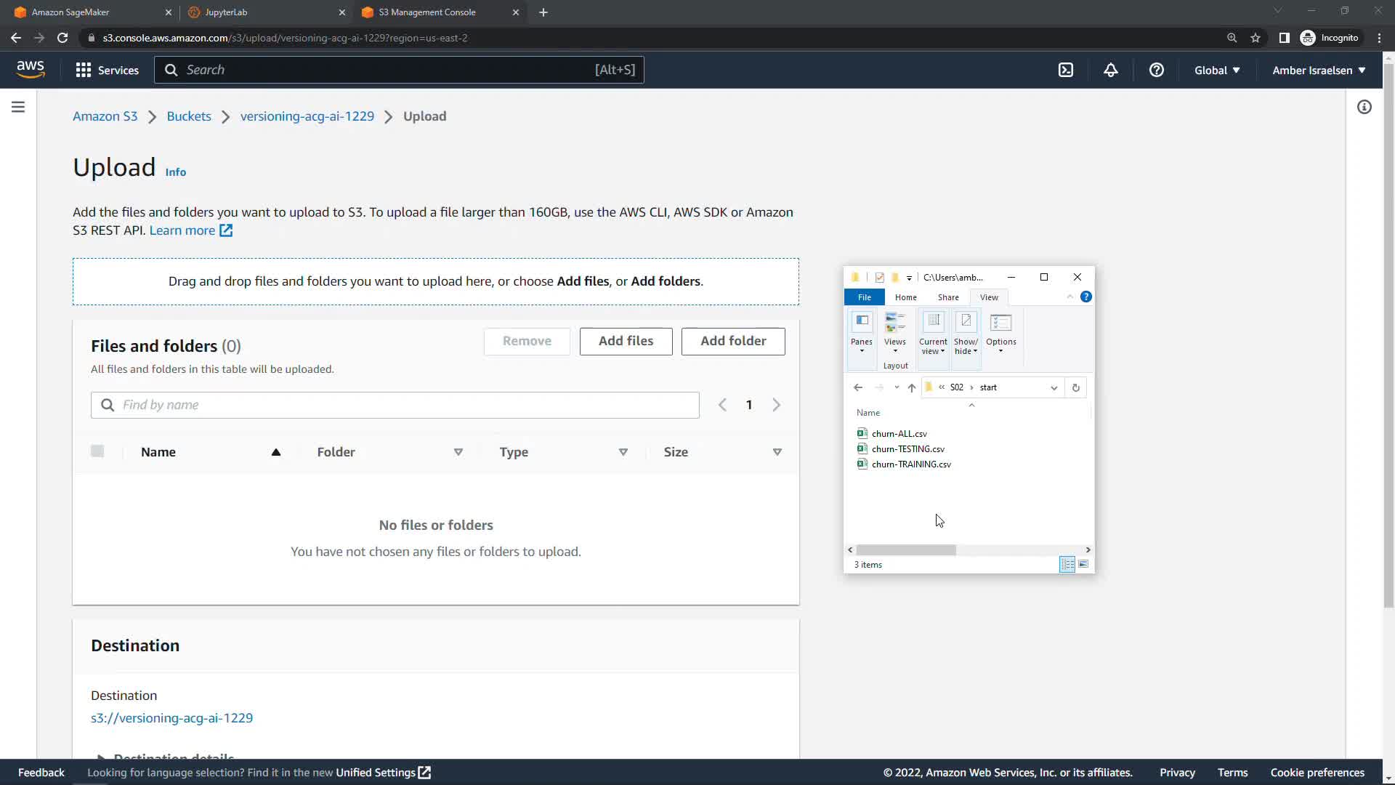
Task: Open the info panel icon at right
Action: pos(1364,107)
